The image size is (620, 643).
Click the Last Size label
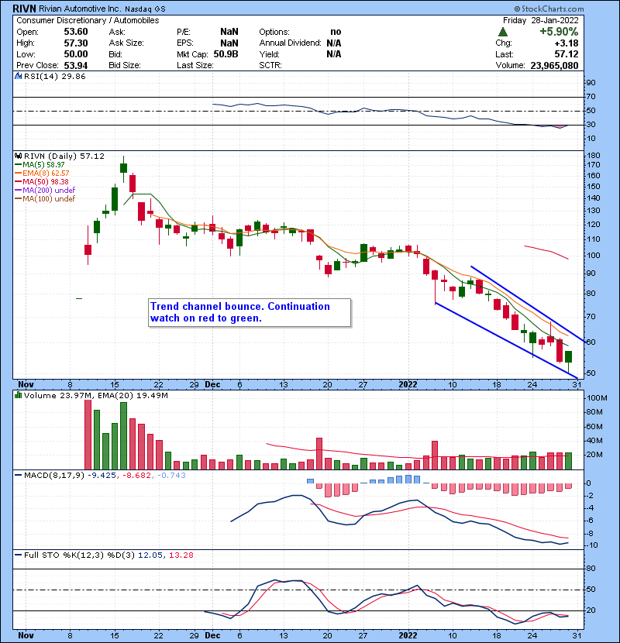point(195,66)
